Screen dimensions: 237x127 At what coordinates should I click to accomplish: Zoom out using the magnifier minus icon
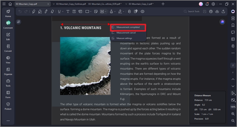233,121
